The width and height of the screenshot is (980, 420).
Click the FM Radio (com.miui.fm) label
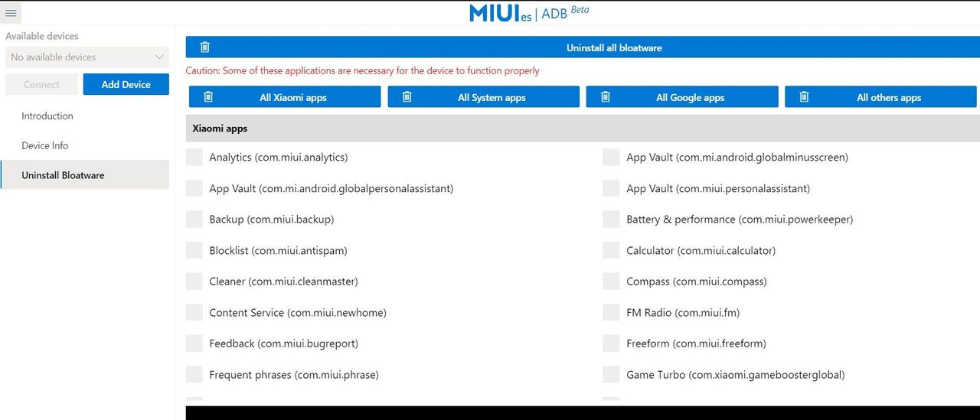click(x=683, y=313)
